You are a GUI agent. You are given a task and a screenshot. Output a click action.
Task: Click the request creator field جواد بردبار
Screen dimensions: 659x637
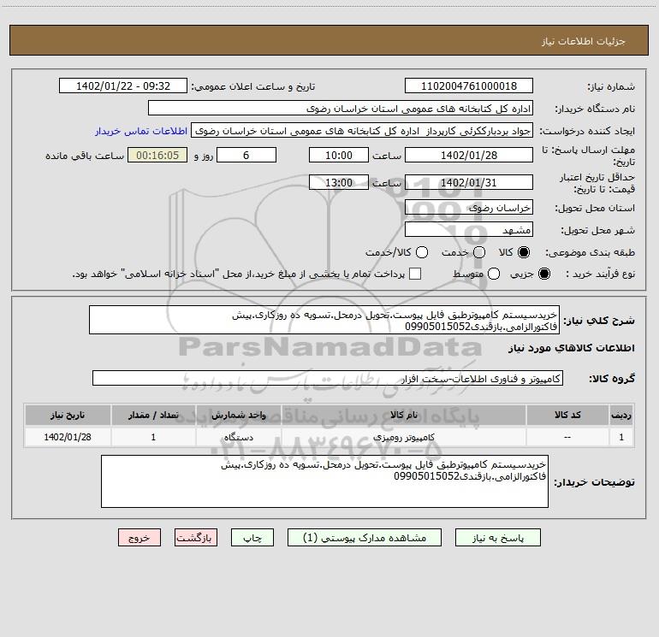click(x=362, y=131)
